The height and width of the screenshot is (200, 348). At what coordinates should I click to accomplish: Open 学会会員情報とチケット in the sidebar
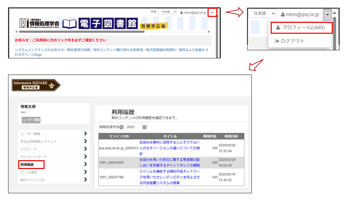pyautogui.click(x=39, y=142)
